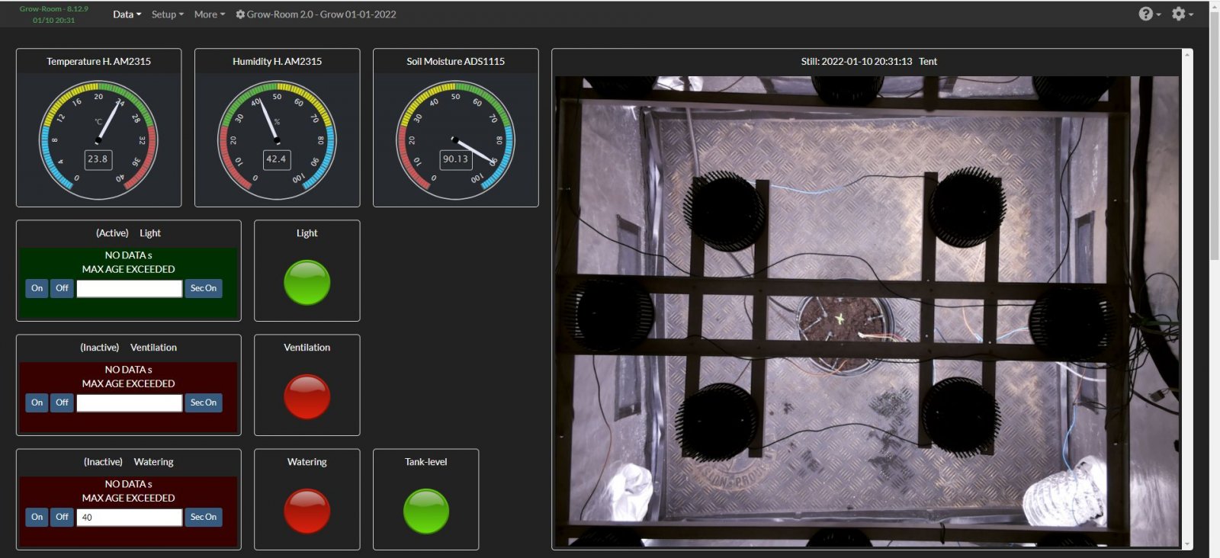Screen dimensions: 1220x558
Task: Click the Humidity H. AM2315 gauge
Action: tap(277, 140)
